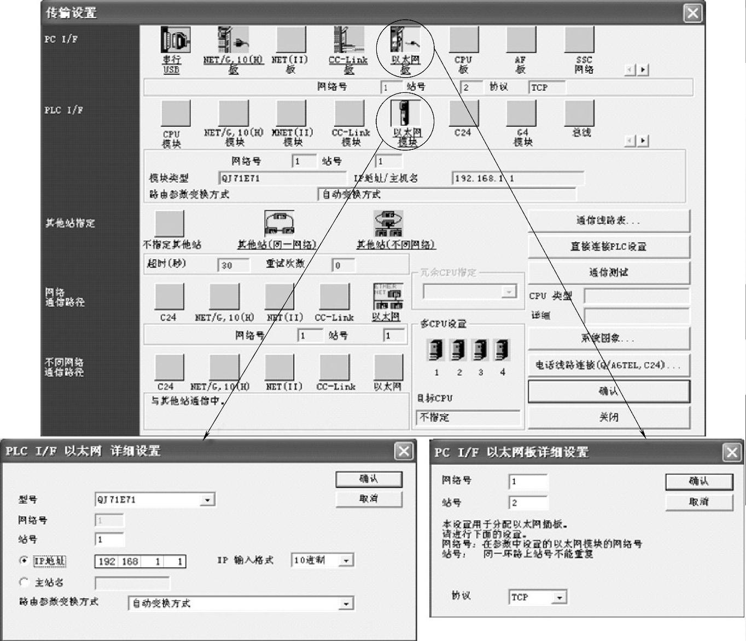Choose NET/G,10(H)板 in the PC I/F row
Screen dimensions: 746x641
click(233, 40)
